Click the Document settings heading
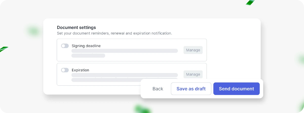This screenshot has height=113, width=304. point(76,27)
